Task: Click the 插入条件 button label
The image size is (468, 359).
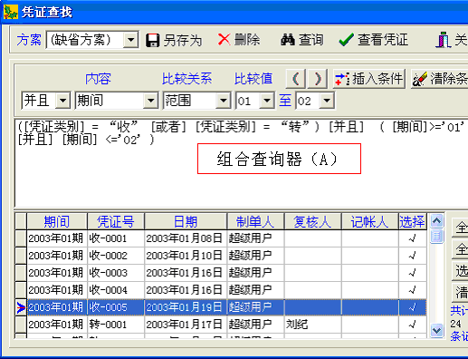Action: click(377, 79)
